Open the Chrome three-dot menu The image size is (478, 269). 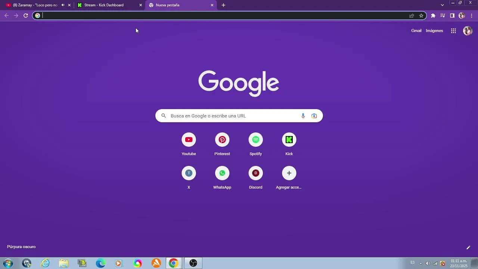pos(472,16)
